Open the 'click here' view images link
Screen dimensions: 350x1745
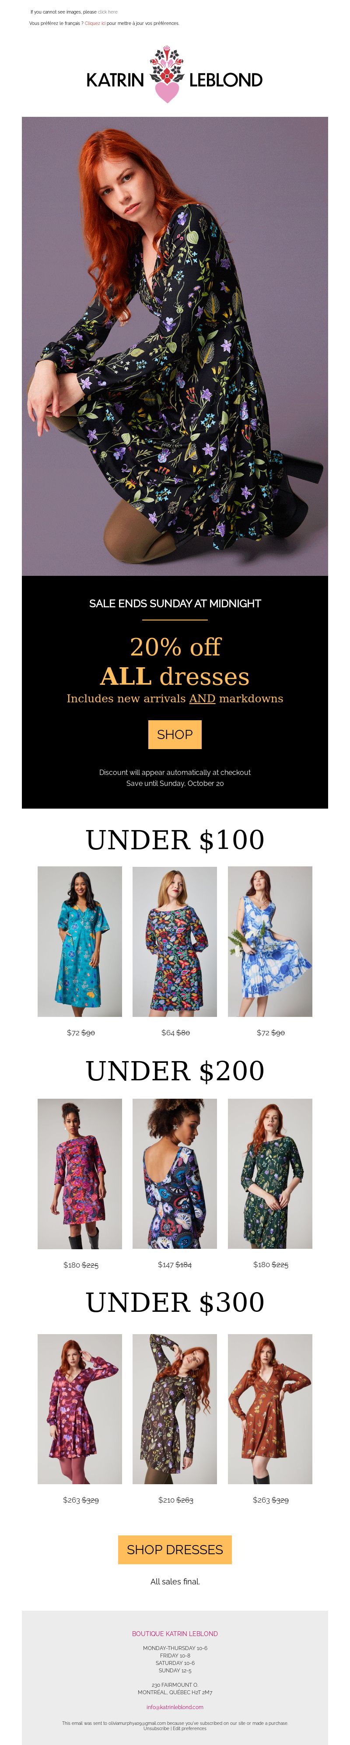[x=108, y=12]
